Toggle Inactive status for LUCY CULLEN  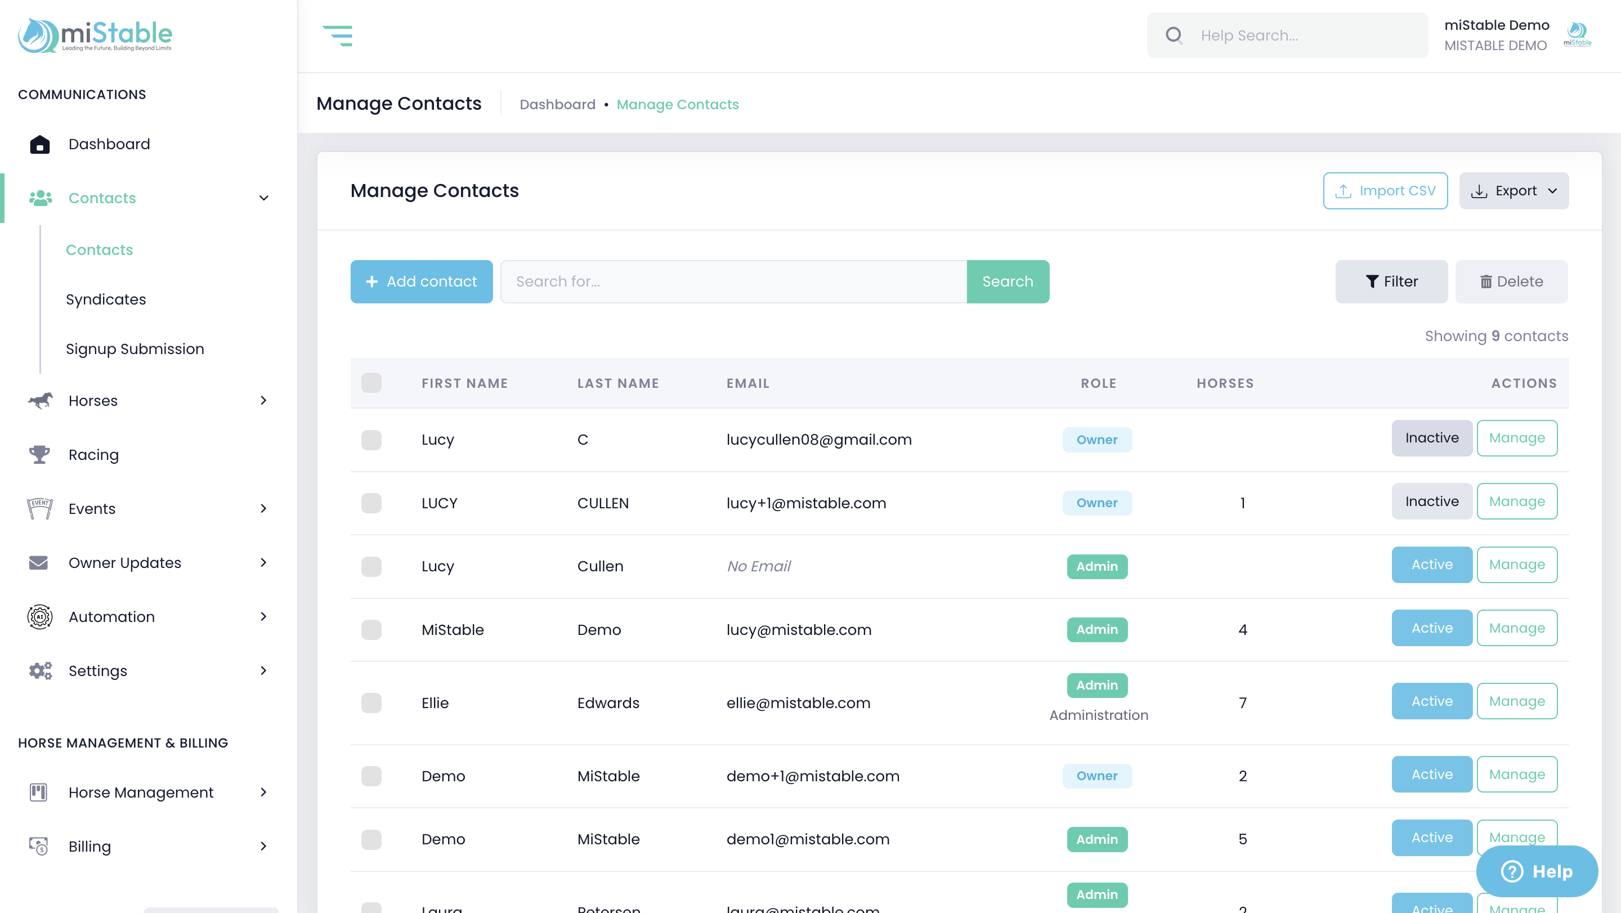click(1431, 502)
